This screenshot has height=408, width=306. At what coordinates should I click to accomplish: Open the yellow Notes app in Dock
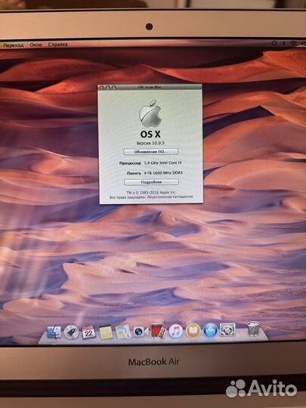106,332
